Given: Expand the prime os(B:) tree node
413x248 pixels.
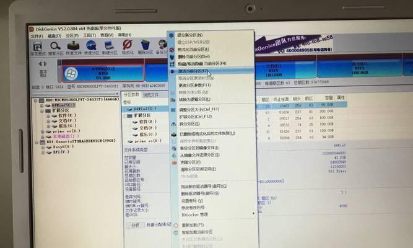Looking at the screenshot, I should click(x=42, y=131).
